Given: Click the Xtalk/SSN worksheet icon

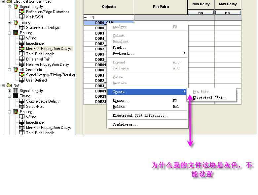Looking at the screenshot, I should point(22,17).
